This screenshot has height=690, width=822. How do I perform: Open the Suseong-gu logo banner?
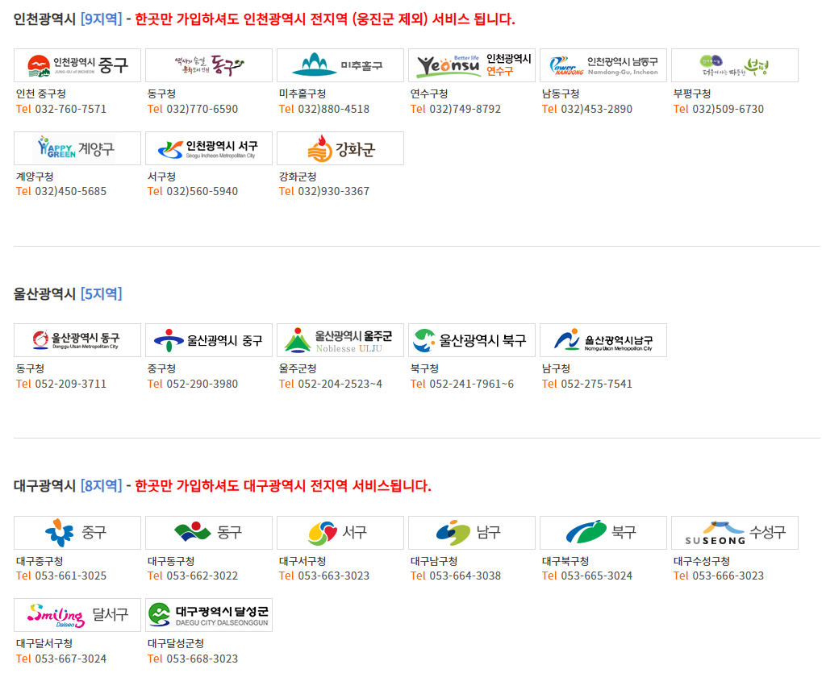tap(735, 533)
